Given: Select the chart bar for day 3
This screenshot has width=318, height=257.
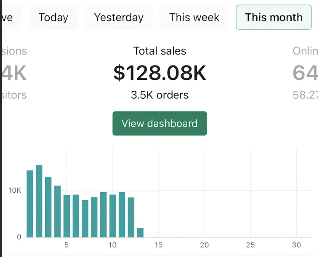Looking at the screenshot, I should [48, 207].
